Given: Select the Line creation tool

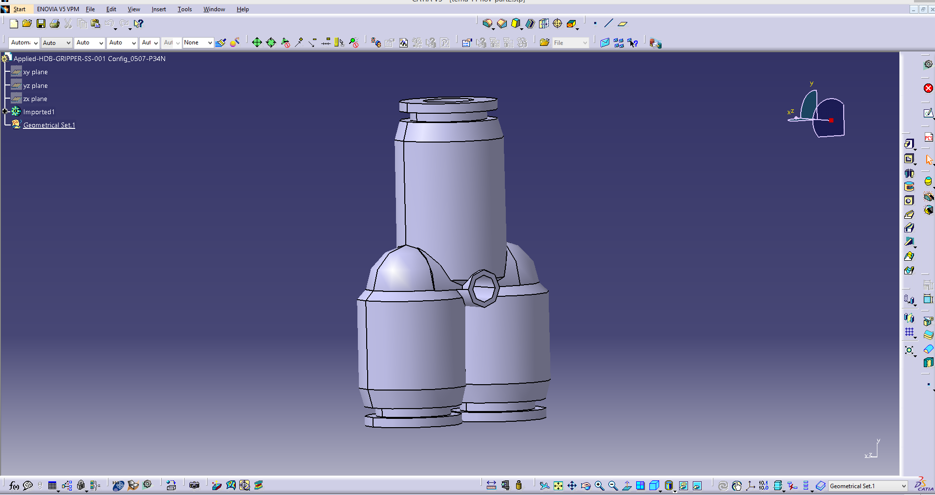Looking at the screenshot, I should [608, 23].
